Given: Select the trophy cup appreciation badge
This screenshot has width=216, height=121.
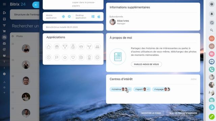Looking at the screenshot, I should coord(65,47).
